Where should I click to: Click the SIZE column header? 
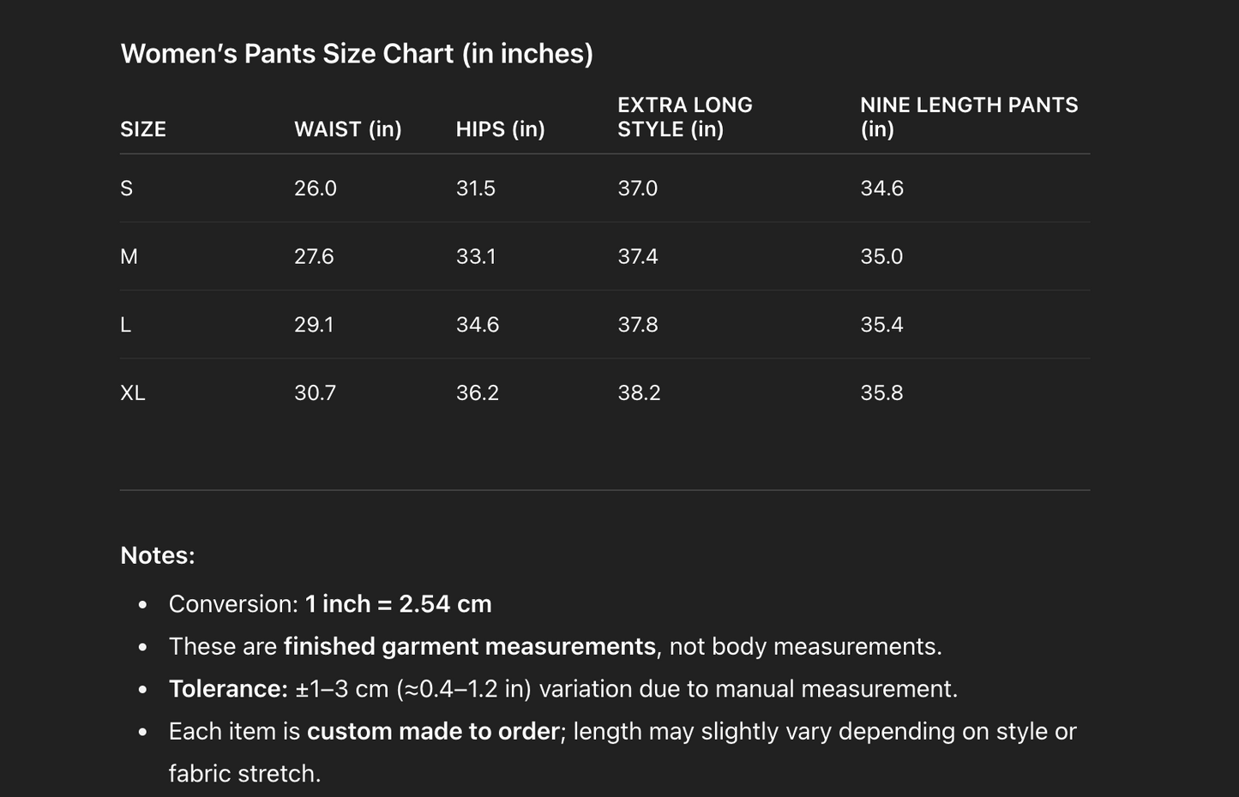pos(143,129)
